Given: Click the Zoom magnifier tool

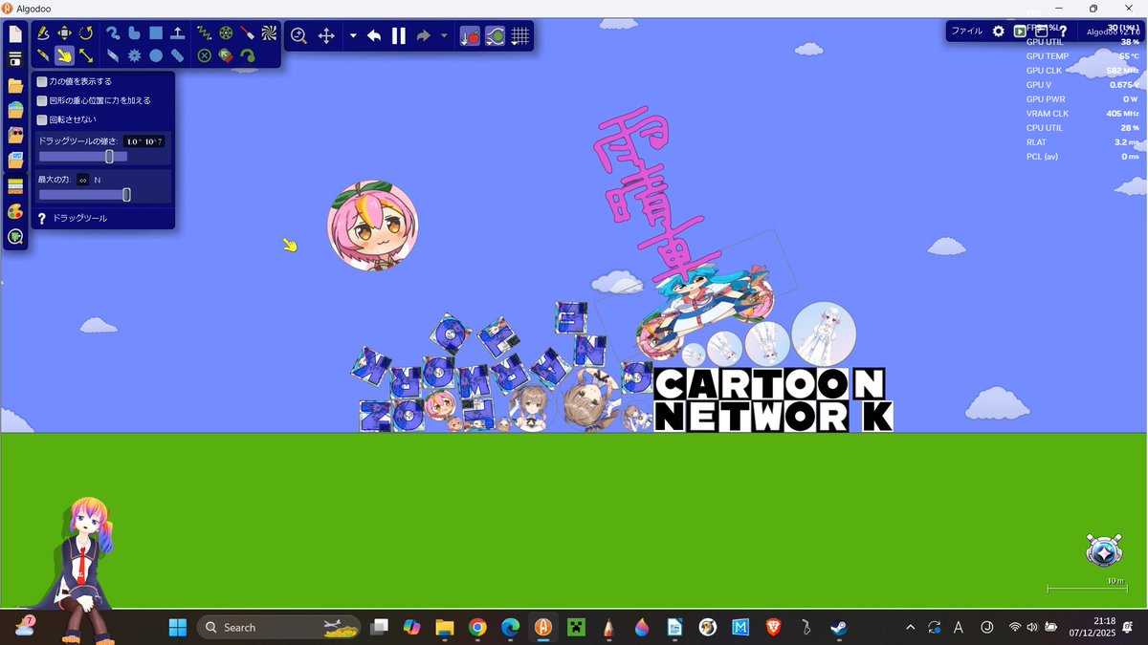Looking at the screenshot, I should pos(298,35).
